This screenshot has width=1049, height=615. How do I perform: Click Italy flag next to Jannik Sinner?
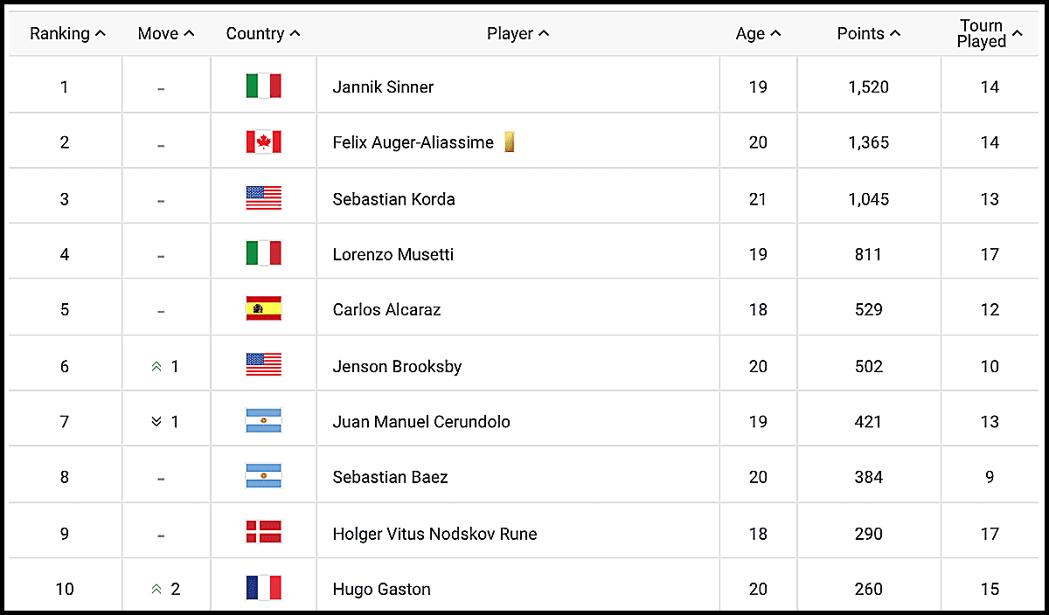(x=263, y=86)
